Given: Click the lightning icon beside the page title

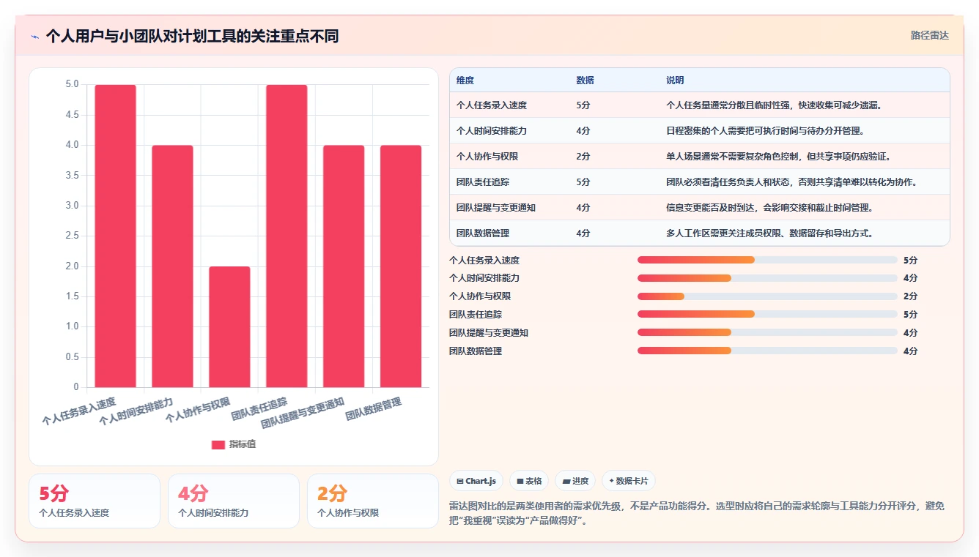Looking at the screenshot, I should 35,37.
